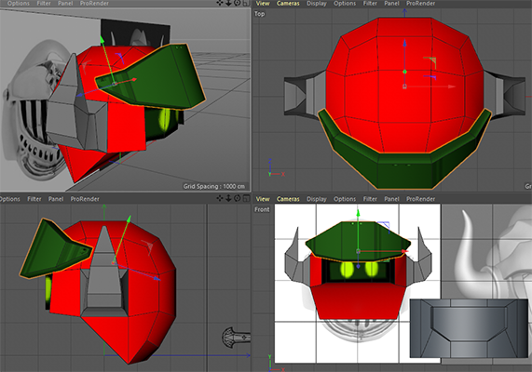Screen dimensions: 532x372
Task: Open the Filter menu of the Front viewport
Action: pyautogui.click(x=370, y=199)
